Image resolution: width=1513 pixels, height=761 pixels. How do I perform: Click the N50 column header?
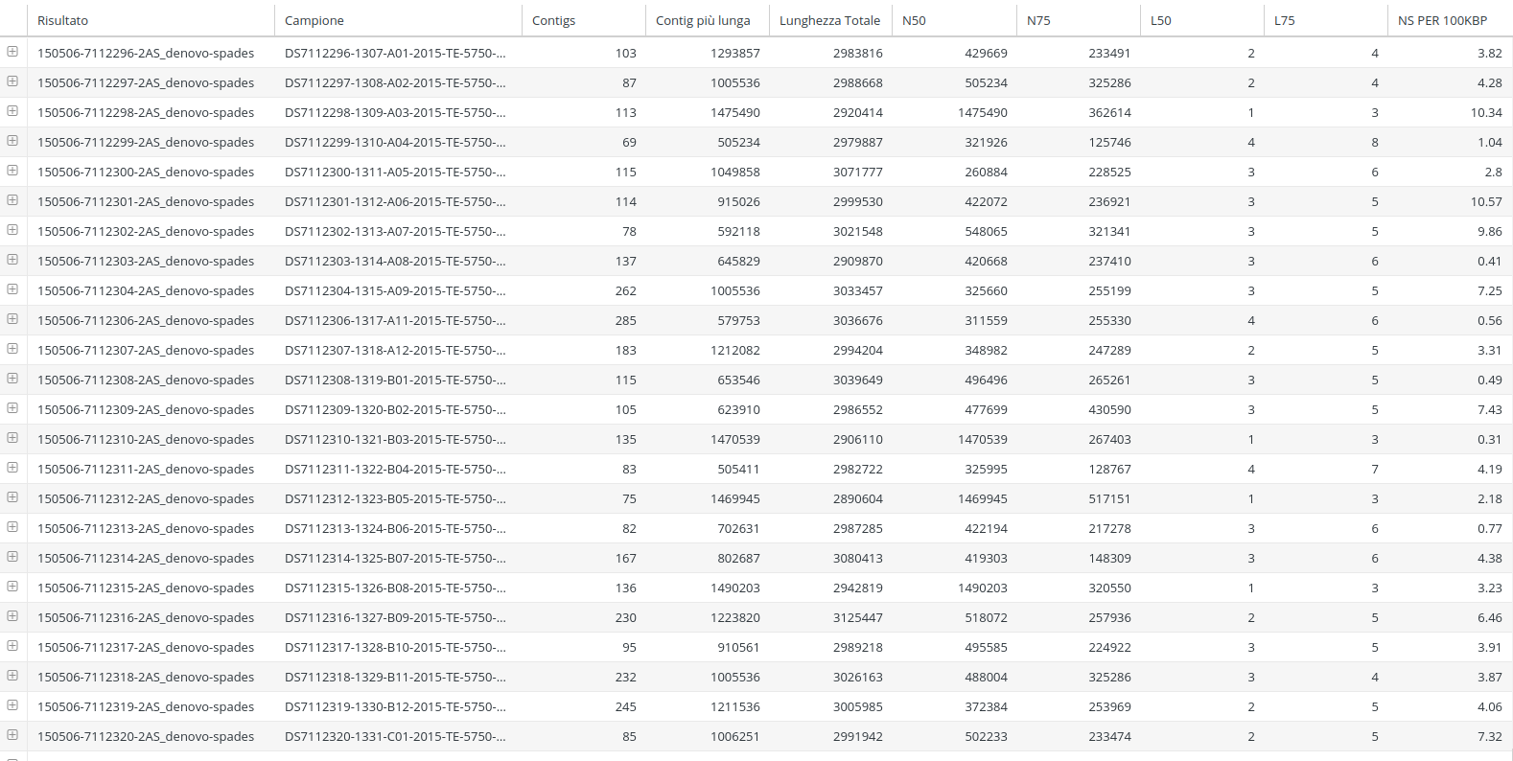tap(914, 20)
